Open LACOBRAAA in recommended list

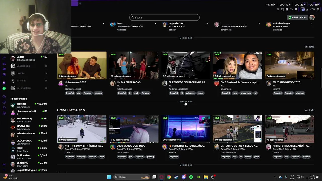[x=29, y=142]
